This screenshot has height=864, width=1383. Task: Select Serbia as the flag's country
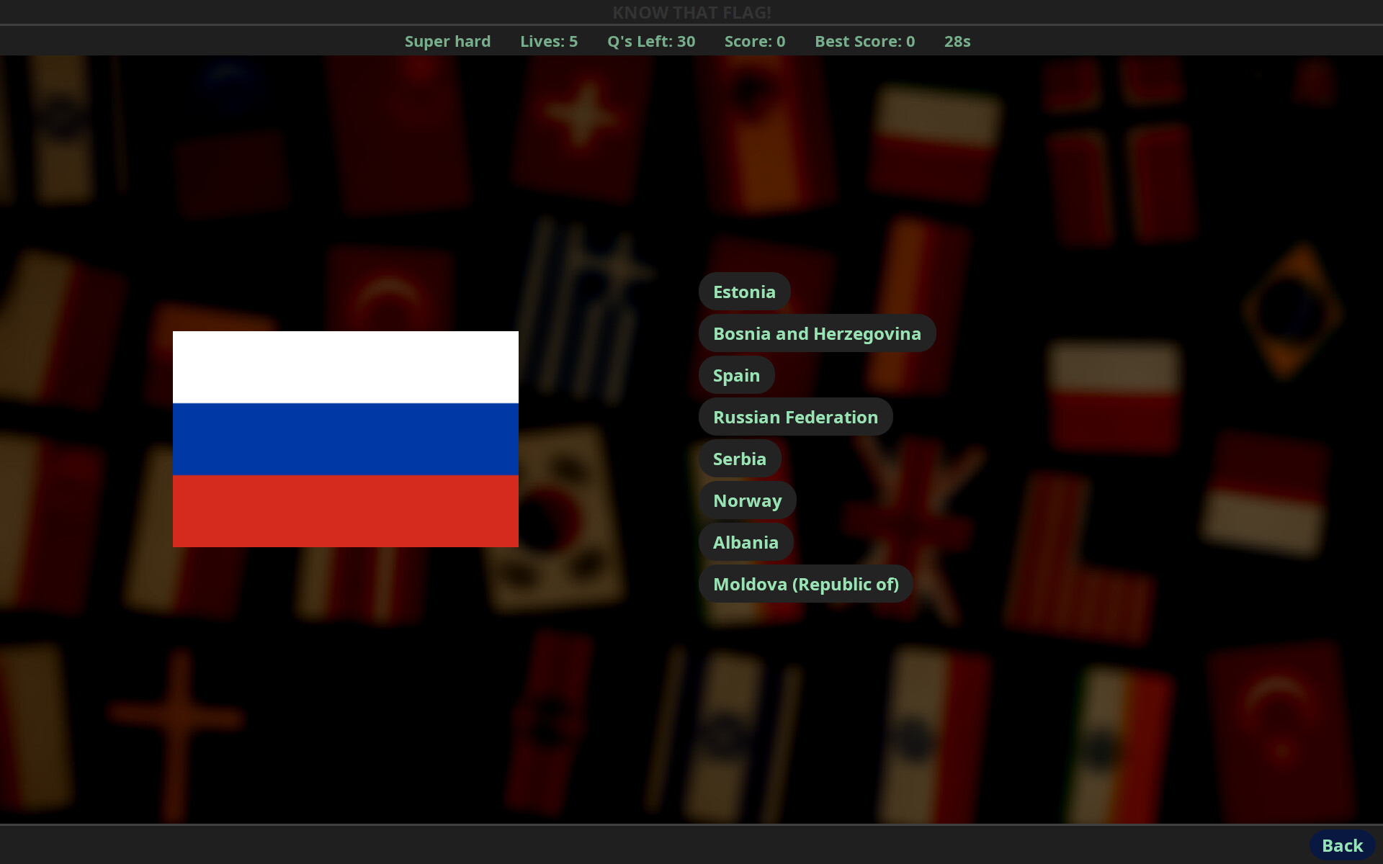[x=739, y=458]
